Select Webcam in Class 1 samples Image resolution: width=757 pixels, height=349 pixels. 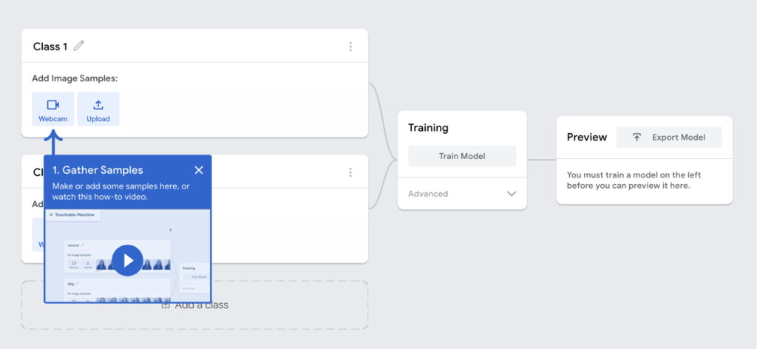(x=53, y=109)
